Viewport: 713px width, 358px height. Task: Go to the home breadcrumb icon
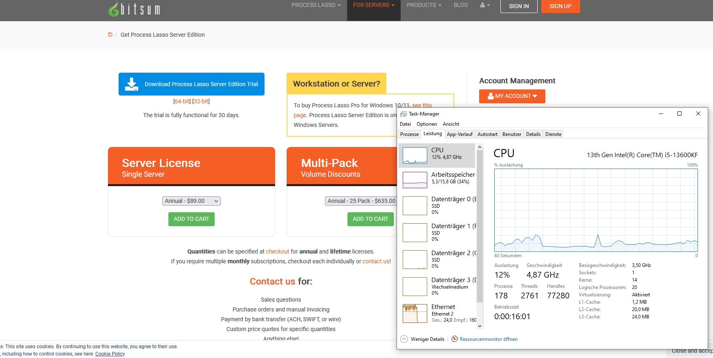110,35
